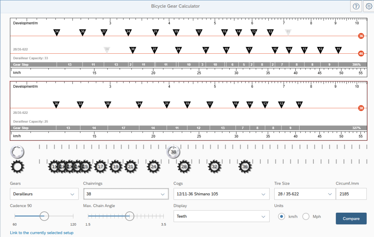Click the 24-tooth cog icon
This screenshot has height=237, width=374.
153,167
